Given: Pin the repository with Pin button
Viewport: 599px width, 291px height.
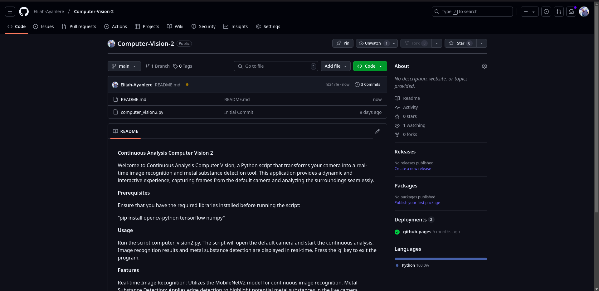Looking at the screenshot, I should (x=343, y=43).
